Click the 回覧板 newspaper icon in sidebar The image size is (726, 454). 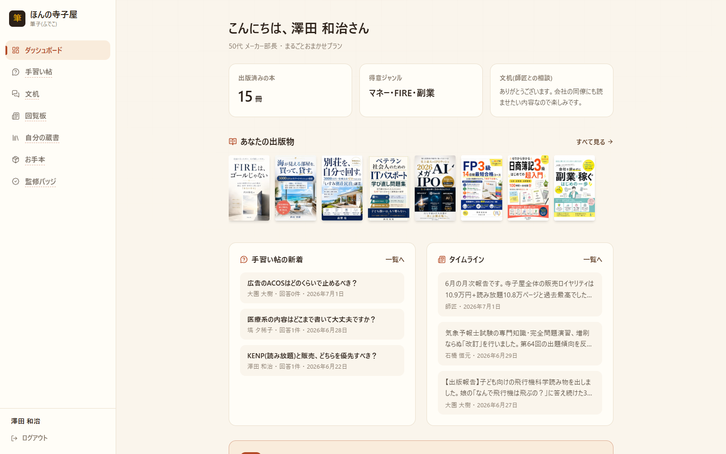[16, 116]
